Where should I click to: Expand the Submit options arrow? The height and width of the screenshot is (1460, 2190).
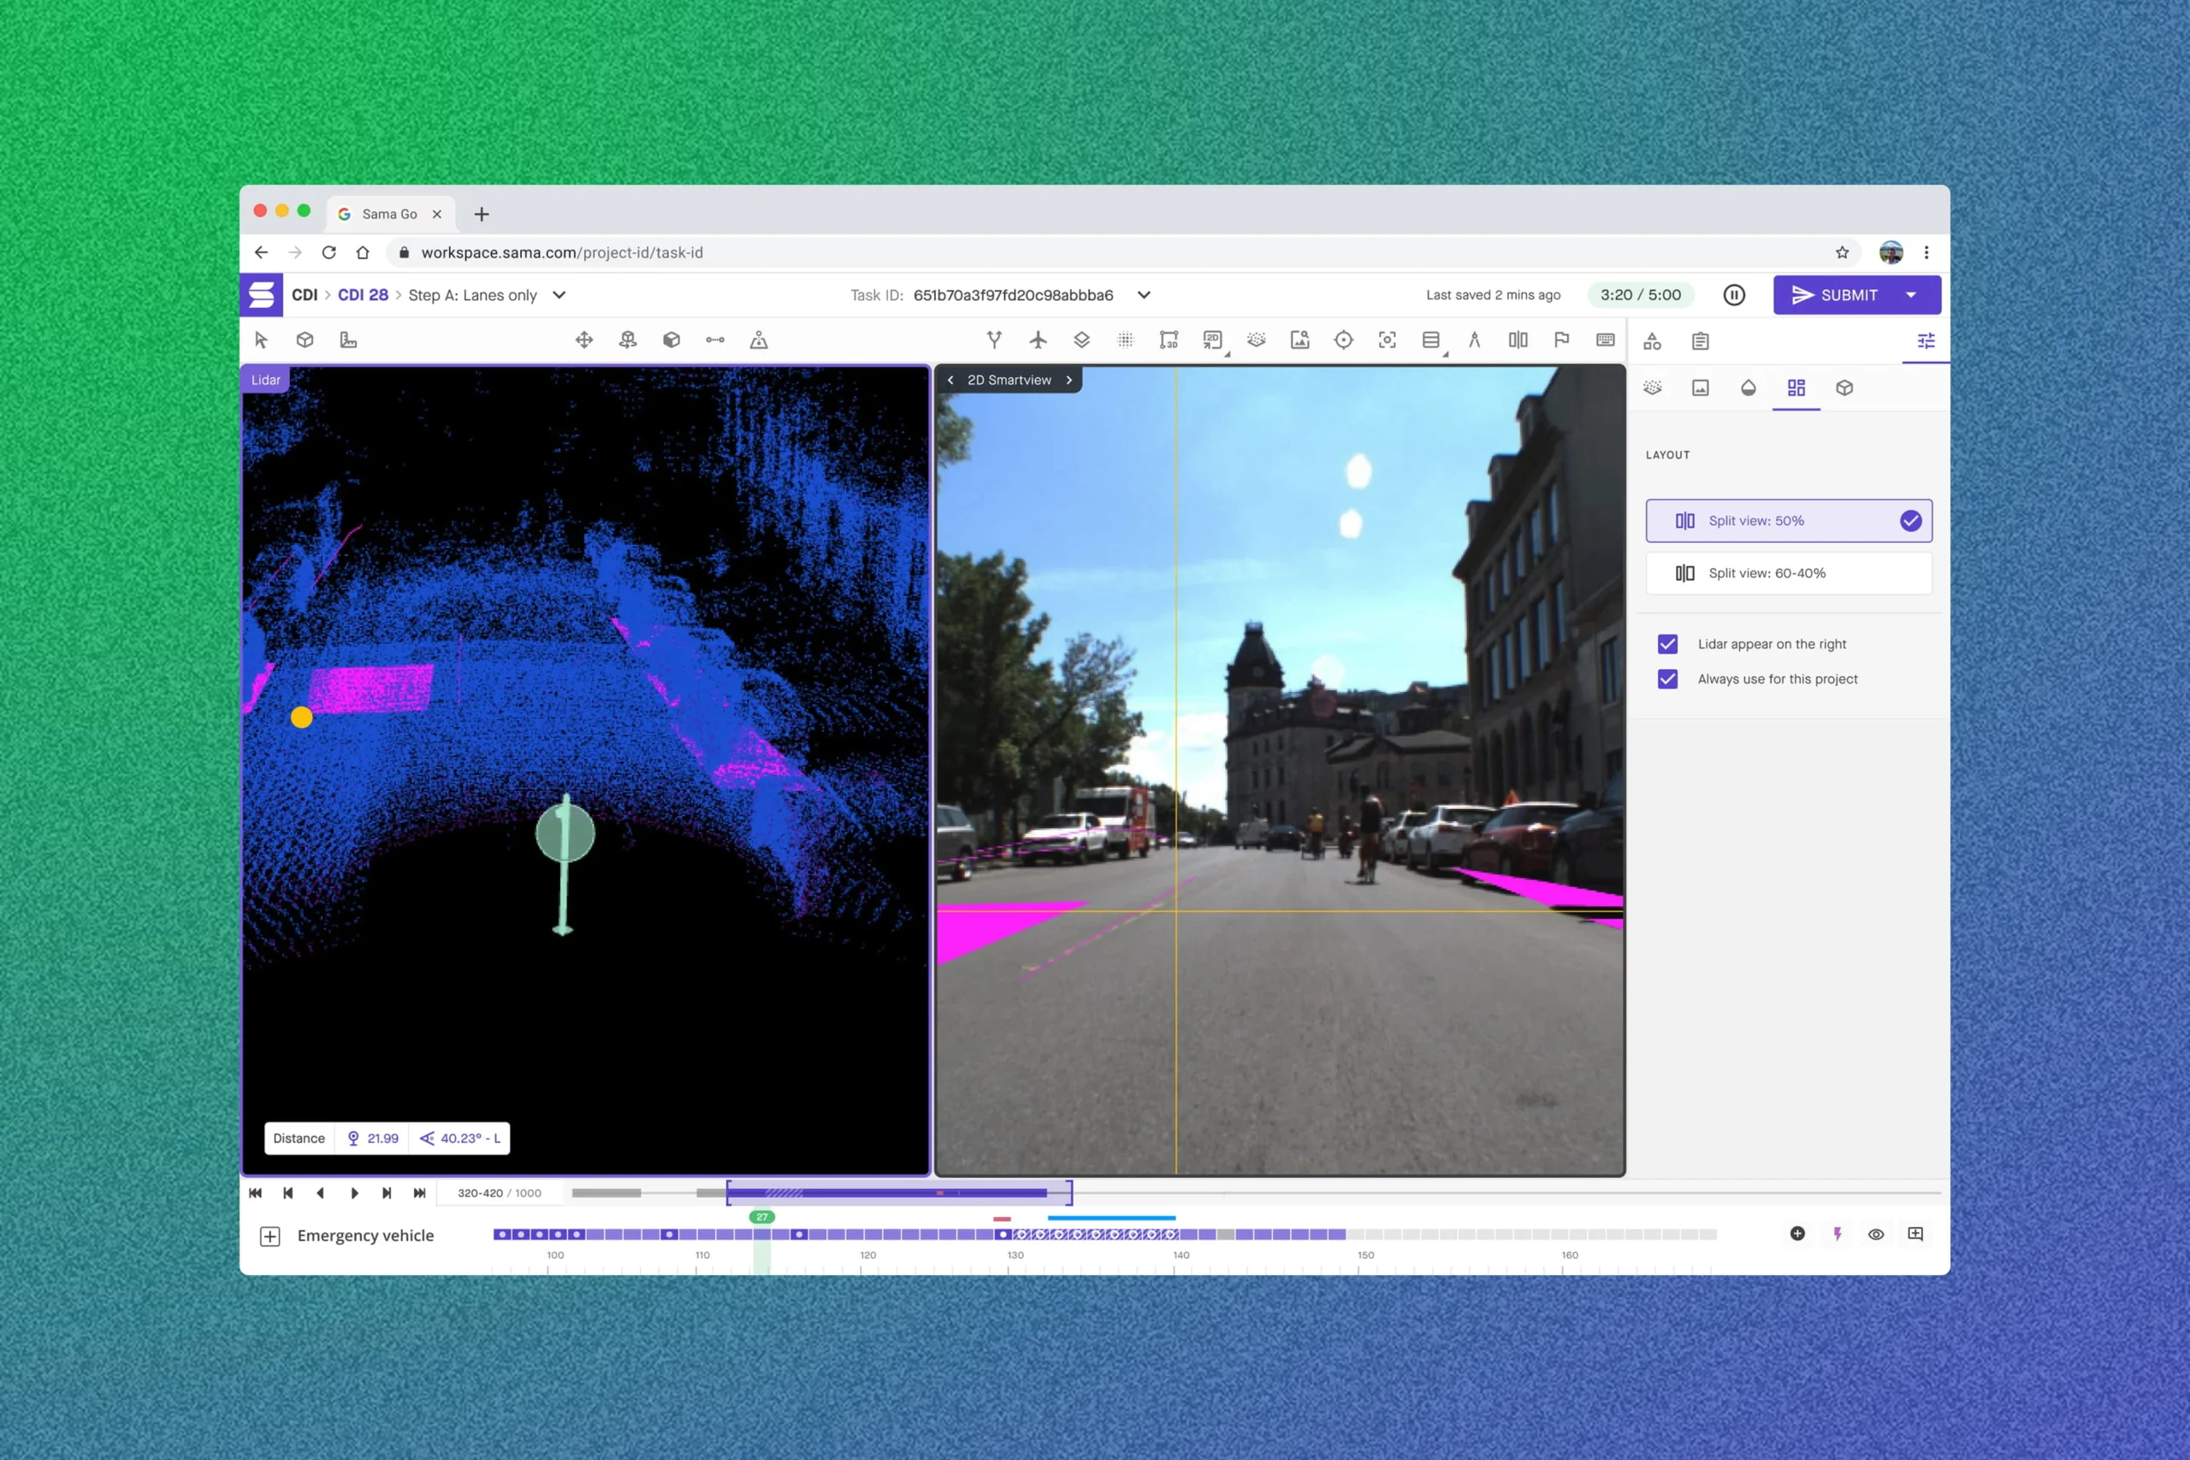[x=1912, y=294]
